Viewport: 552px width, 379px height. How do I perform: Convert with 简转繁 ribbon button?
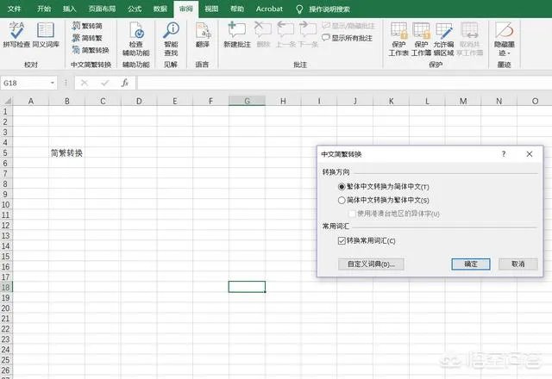coord(87,38)
